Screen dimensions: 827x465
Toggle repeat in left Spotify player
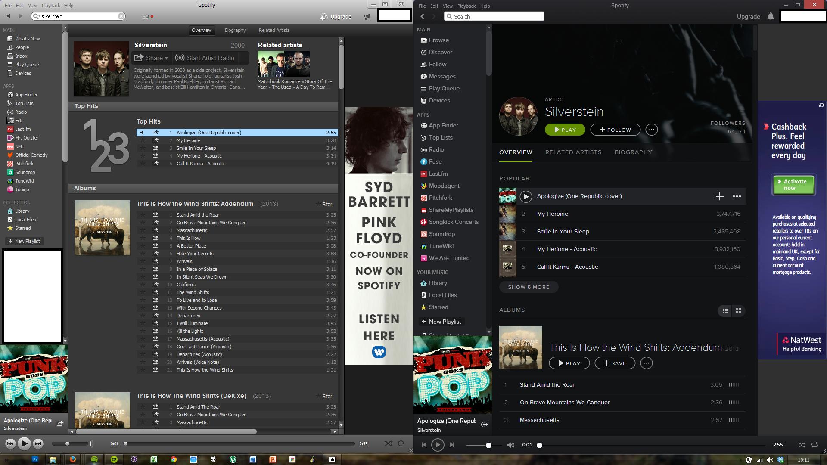coord(401,443)
